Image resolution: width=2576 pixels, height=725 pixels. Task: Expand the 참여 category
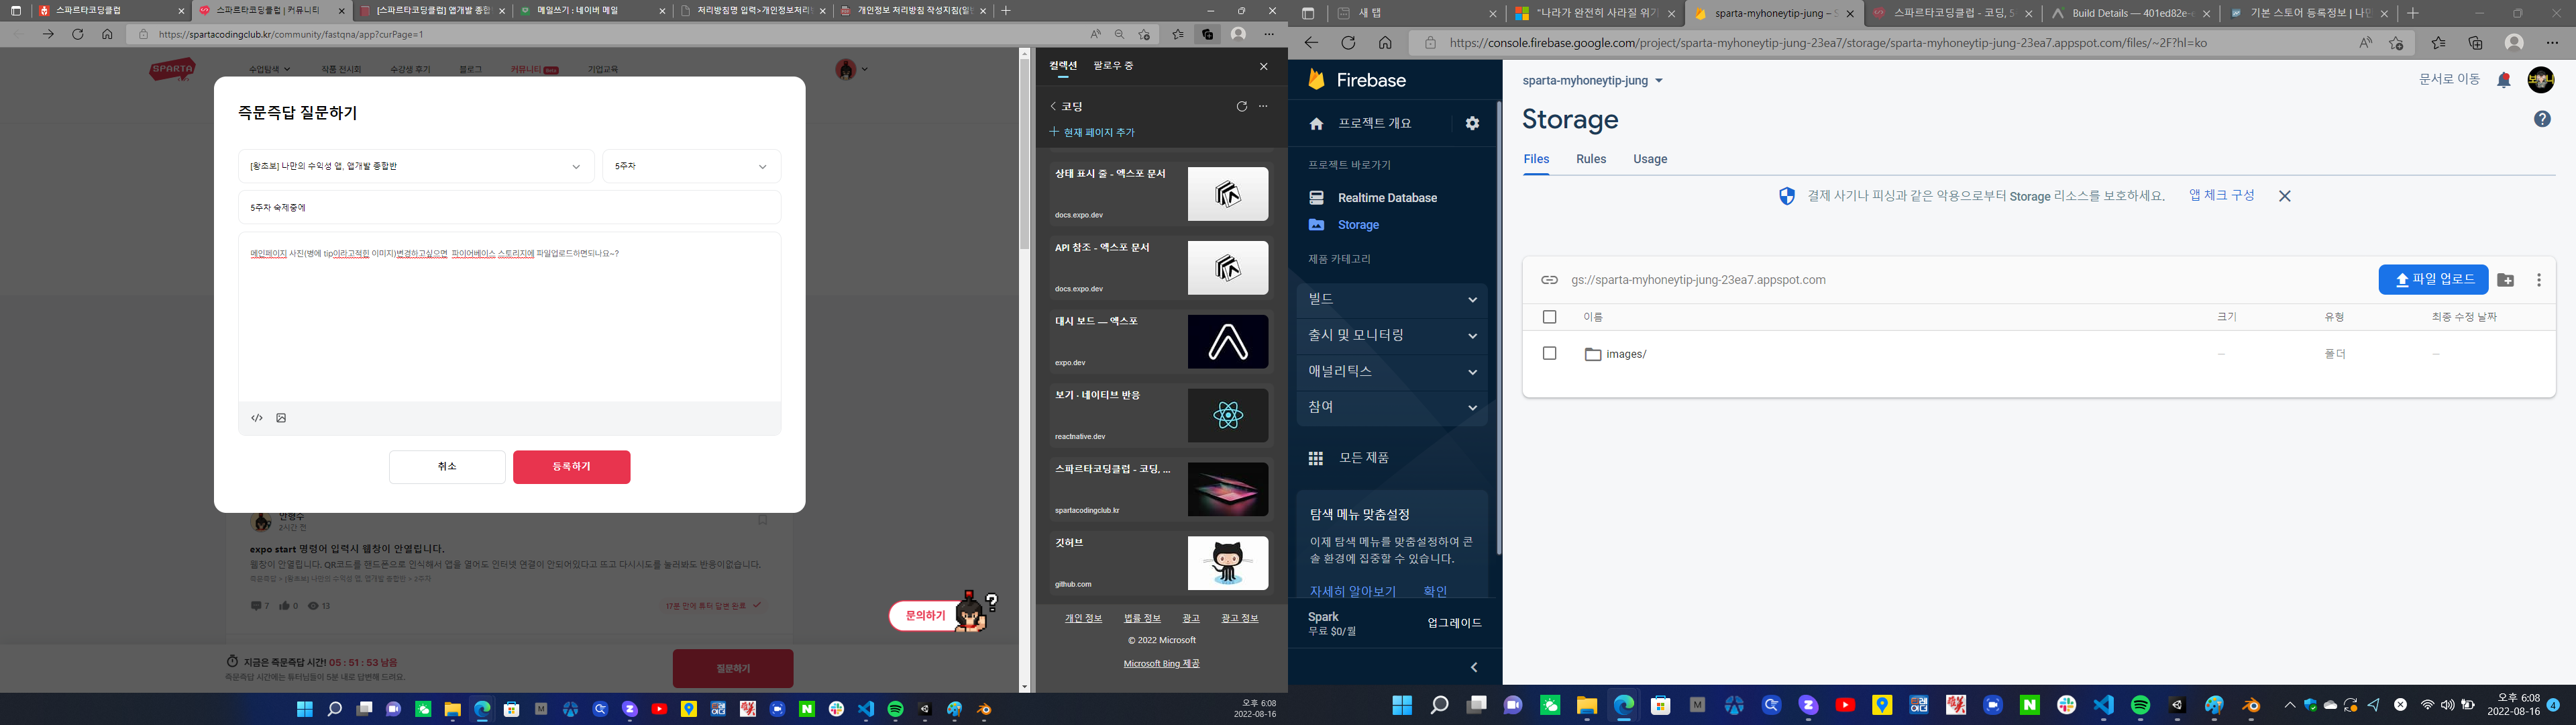1392,407
